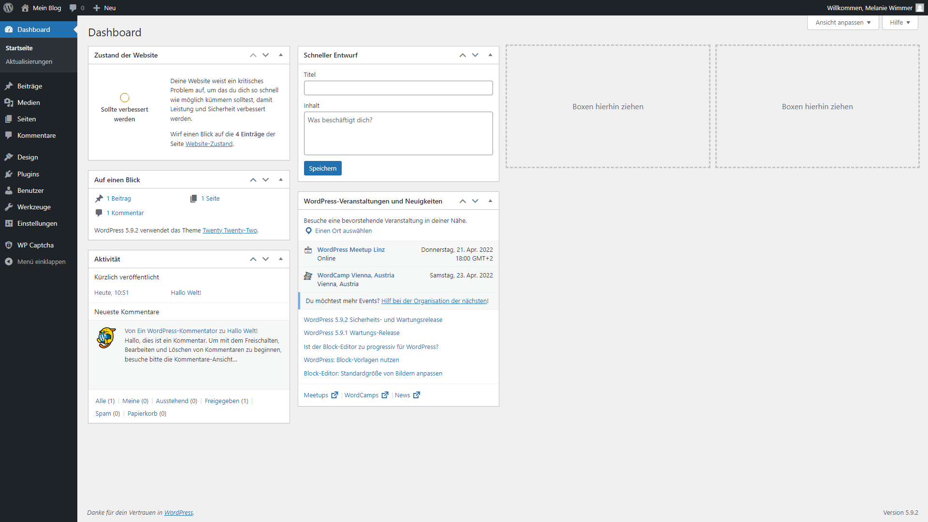Screen dimensions: 928x522
Task: Click the Inhalt text area
Action: coord(398,133)
